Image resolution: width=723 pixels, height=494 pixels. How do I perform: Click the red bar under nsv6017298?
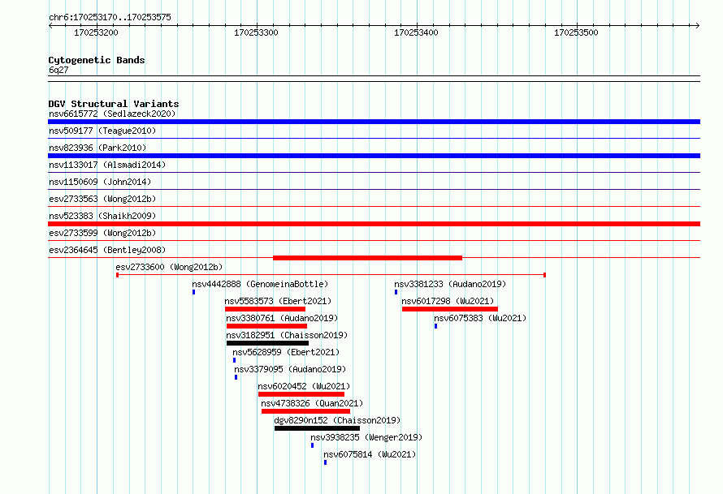click(450, 309)
